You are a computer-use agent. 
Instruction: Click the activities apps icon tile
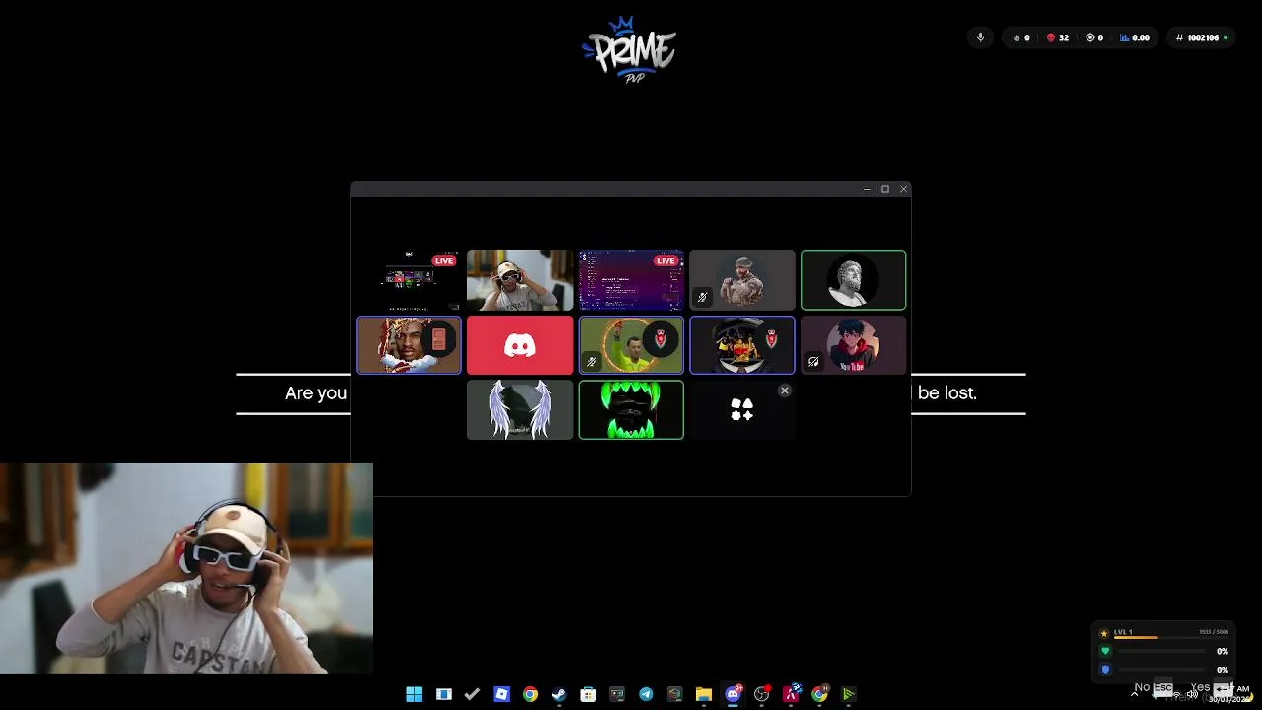pos(742,410)
